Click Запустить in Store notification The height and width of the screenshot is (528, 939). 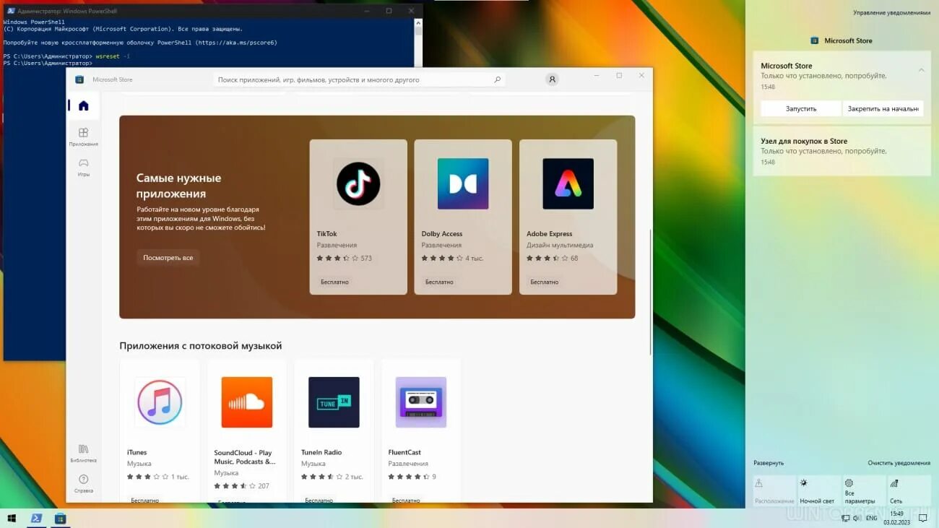(x=801, y=108)
